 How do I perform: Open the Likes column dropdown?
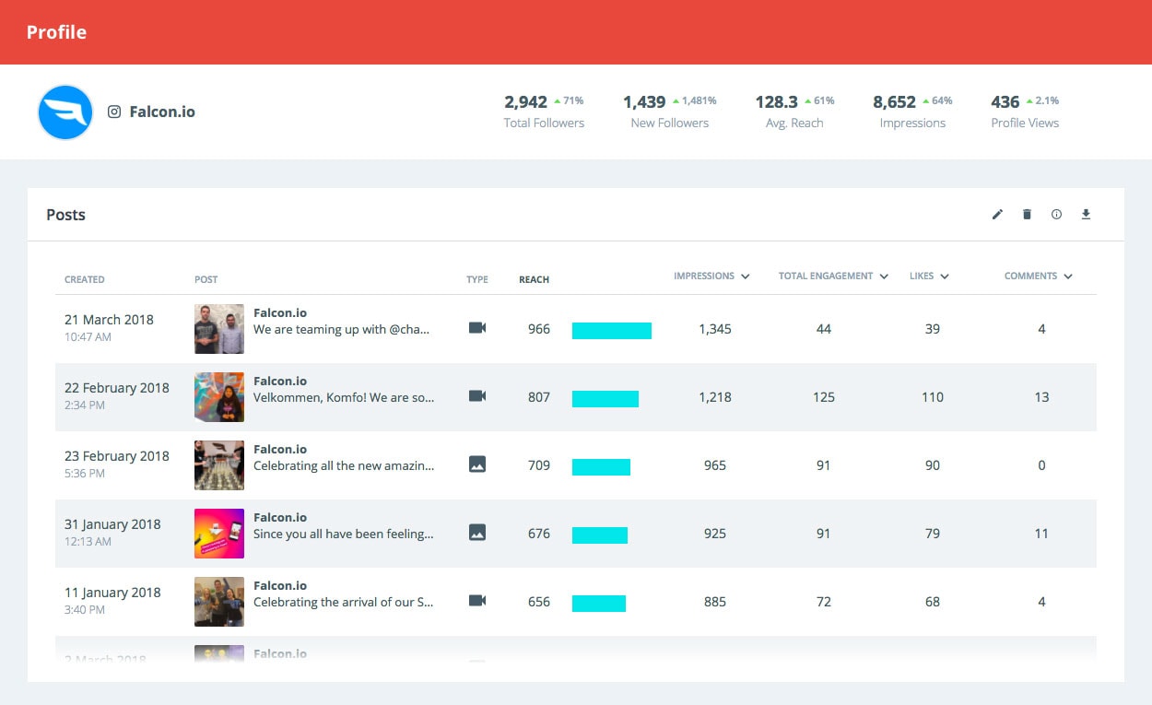[x=929, y=276]
